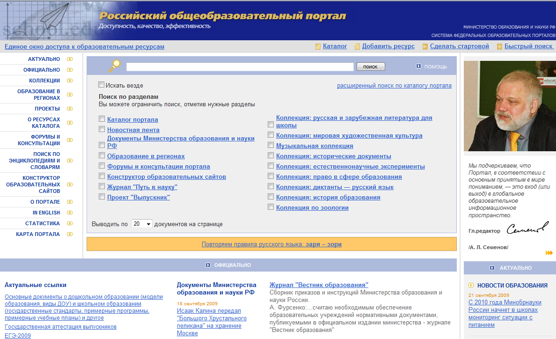Click orange icon beside НОВОСТИ ОБРАЗОВАНИЯ

tap(471, 285)
